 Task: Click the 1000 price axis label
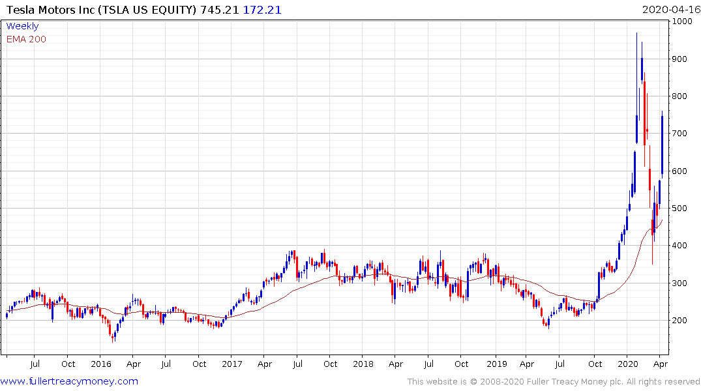click(x=683, y=22)
